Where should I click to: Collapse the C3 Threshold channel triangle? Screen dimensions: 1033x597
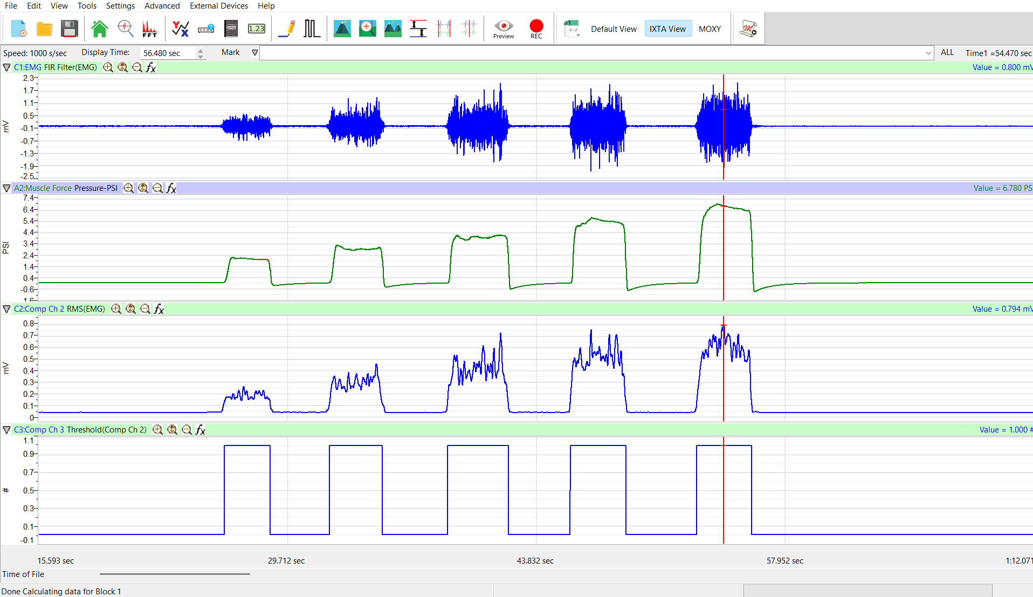point(6,430)
